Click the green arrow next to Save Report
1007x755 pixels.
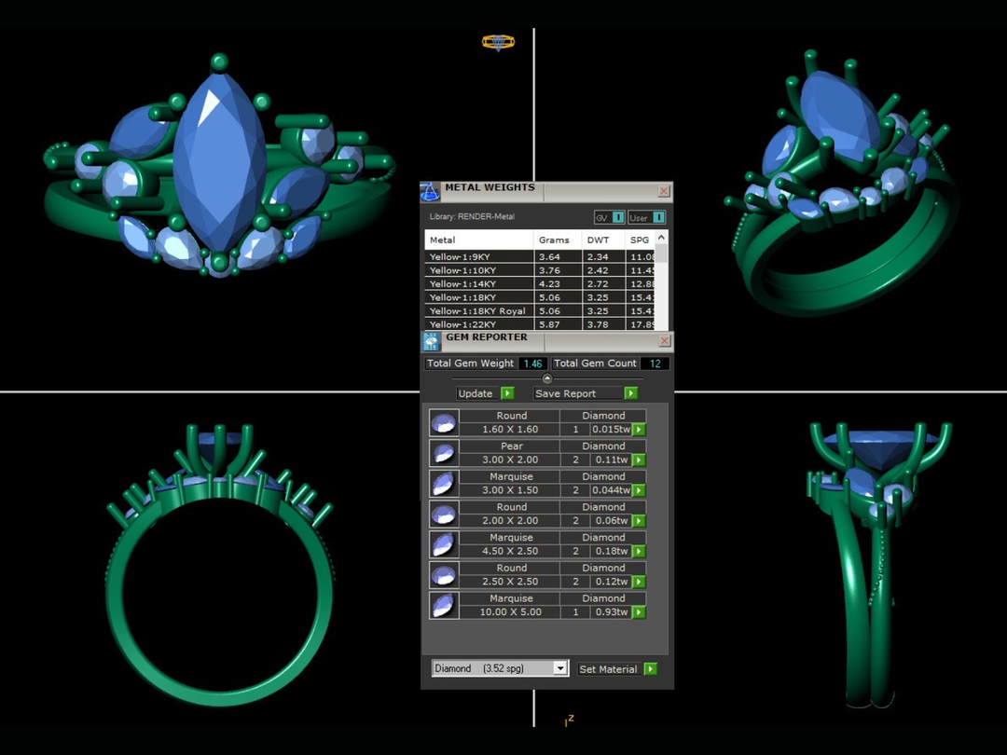tap(630, 393)
